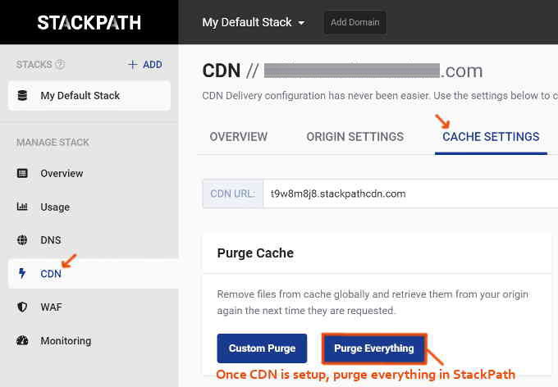The image size is (558, 387).
Task: Switch to the ORIGIN SETTINGS tab
Action: pos(355,137)
